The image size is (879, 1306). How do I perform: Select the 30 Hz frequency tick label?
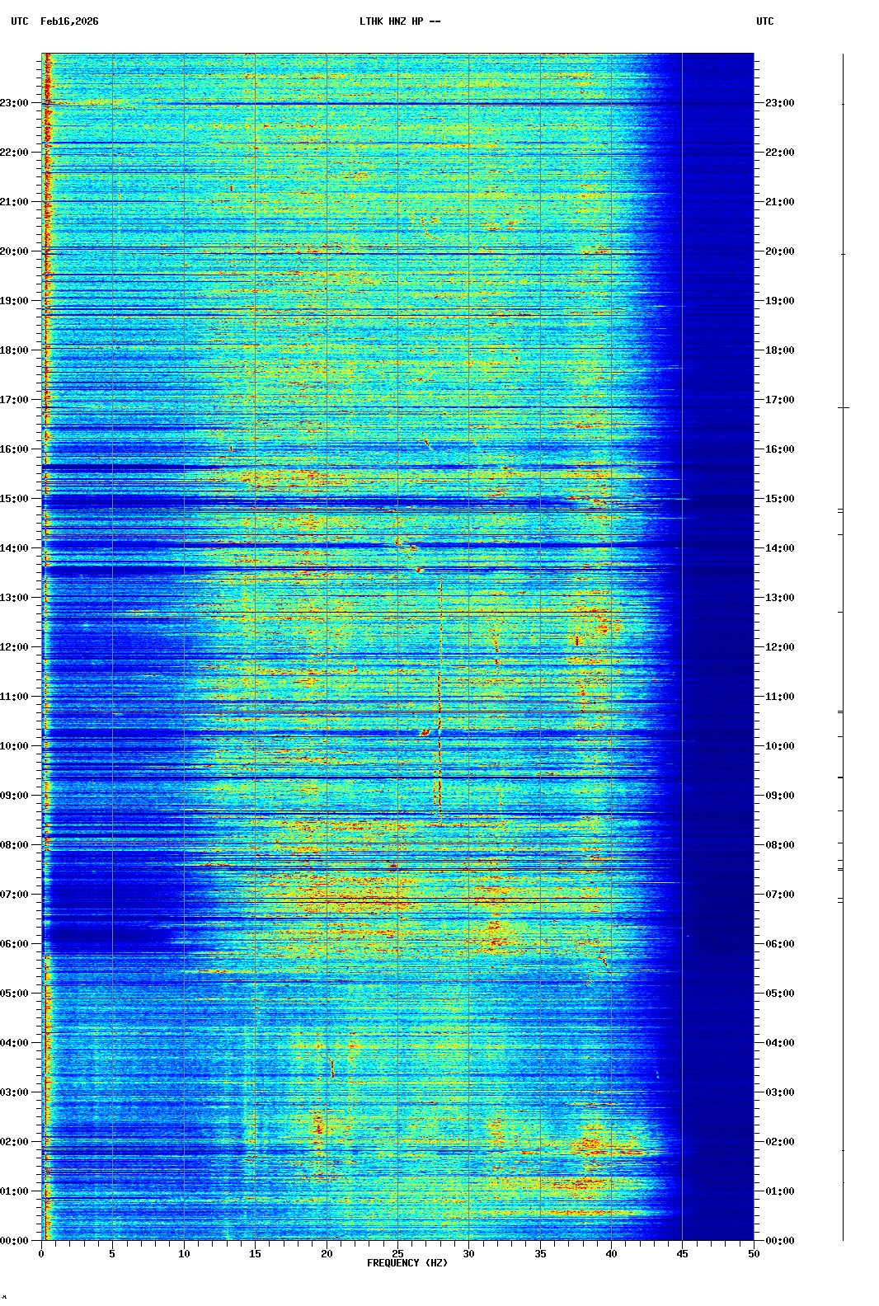coord(469,1254)
